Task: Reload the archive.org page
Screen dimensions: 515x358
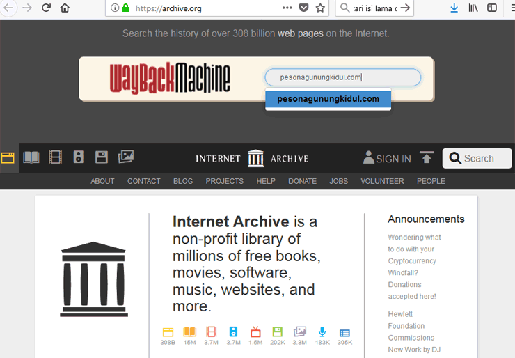Action: 47,8
